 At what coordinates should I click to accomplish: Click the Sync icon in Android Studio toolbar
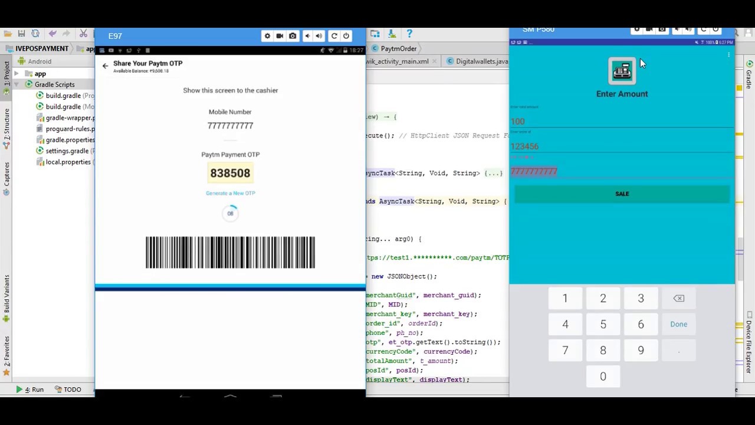pos(35,34)
